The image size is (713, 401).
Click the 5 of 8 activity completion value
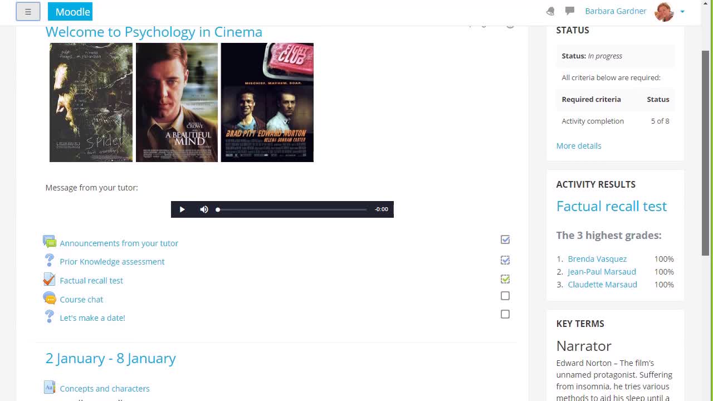pos(660,121)
